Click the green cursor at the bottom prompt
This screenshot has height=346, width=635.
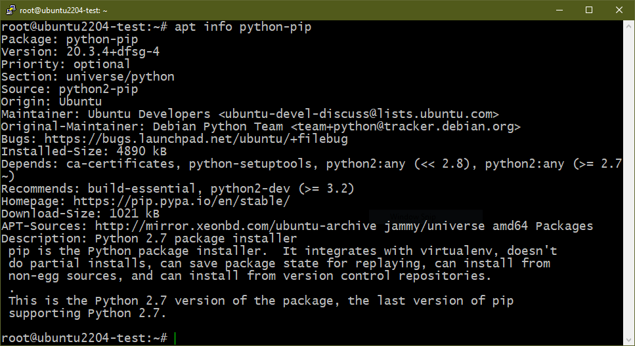coord(175,338)
